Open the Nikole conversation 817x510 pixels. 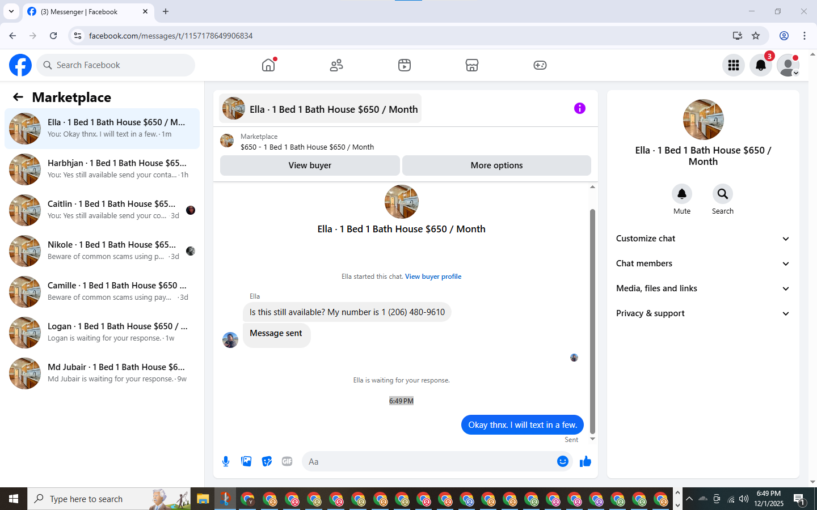102,251
